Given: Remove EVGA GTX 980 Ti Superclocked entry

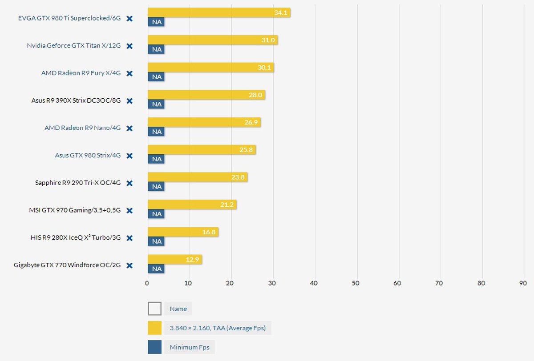Looking at the screenshot, I should [129, 19].
